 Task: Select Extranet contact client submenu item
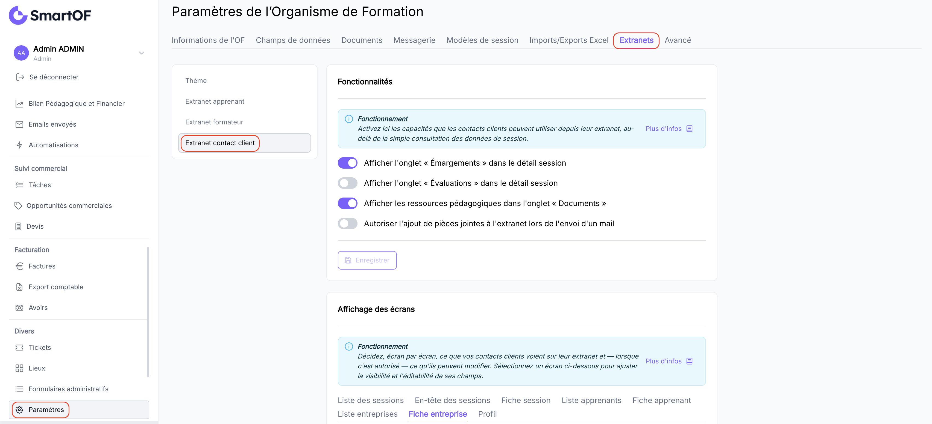click(x=244, y=143)
